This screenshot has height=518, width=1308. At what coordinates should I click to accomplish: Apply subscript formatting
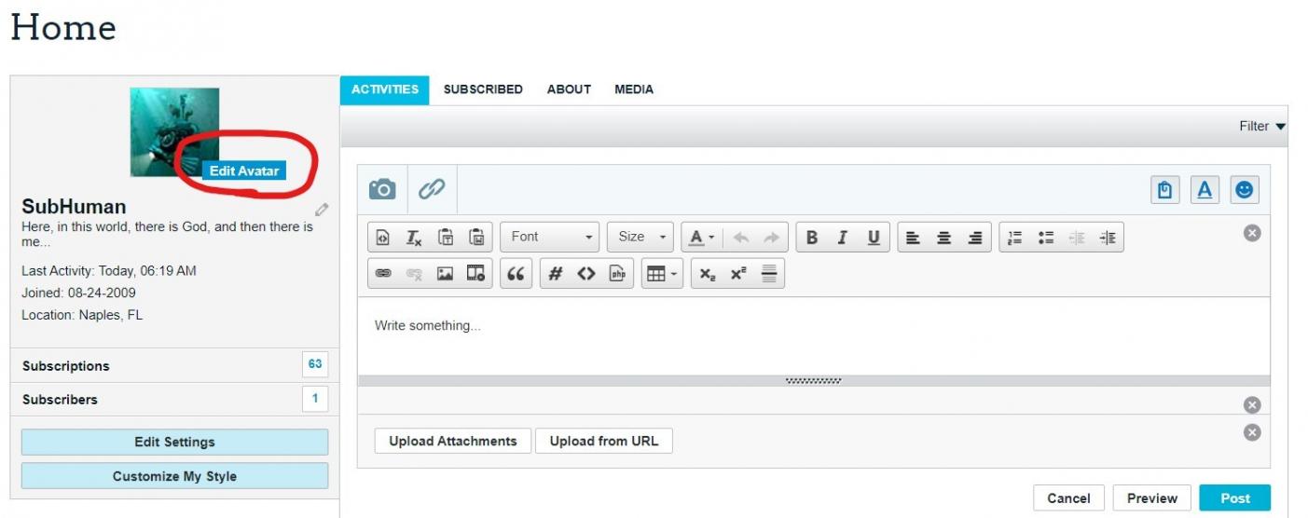(x=708, y=274)
